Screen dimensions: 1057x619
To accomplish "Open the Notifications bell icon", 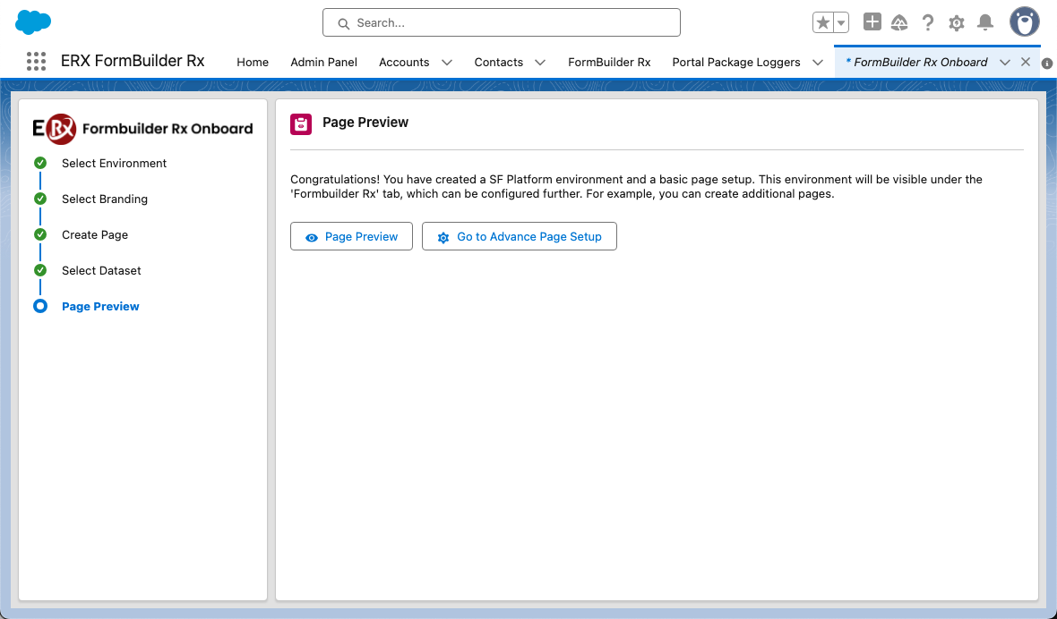I will tap(985, 22).
